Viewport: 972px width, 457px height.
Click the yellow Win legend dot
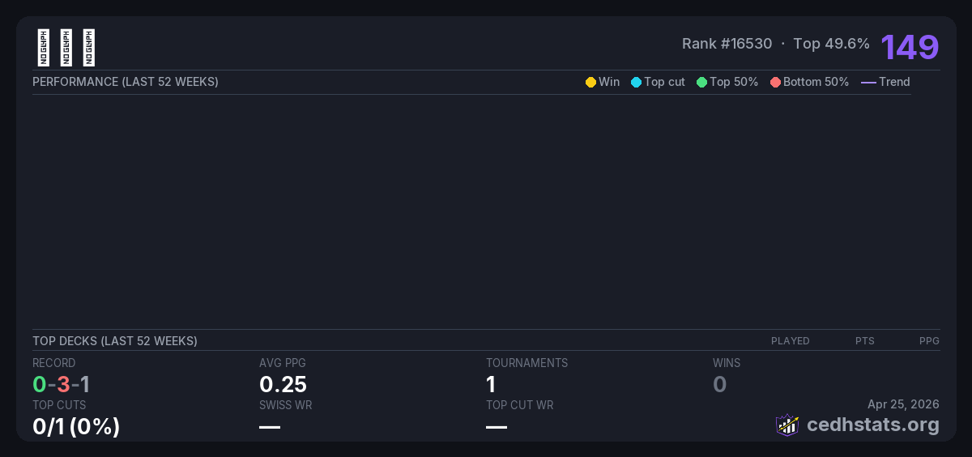tap(590, 82)
